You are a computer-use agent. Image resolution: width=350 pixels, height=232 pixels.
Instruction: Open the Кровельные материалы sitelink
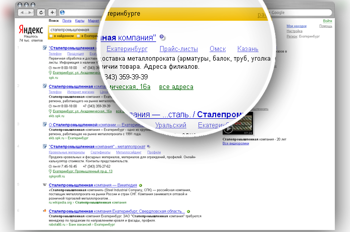pyautogui.click(x=67, y=152)
